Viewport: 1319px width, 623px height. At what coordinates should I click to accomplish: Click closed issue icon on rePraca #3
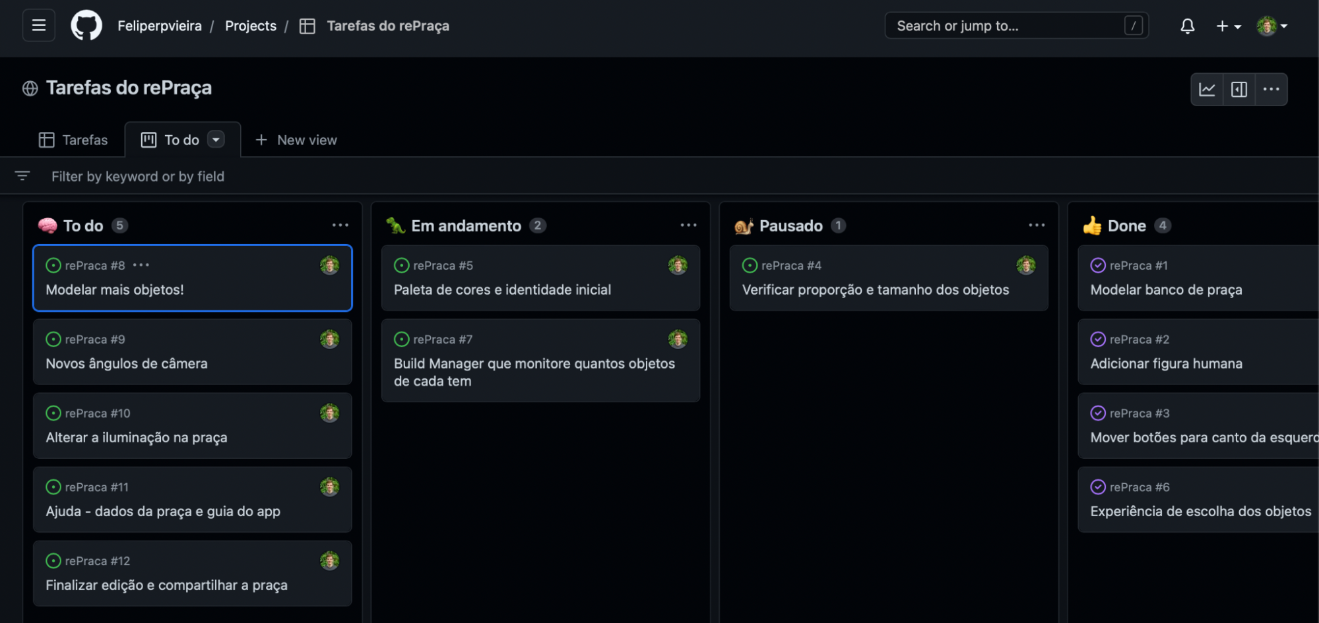point(1098,413)
